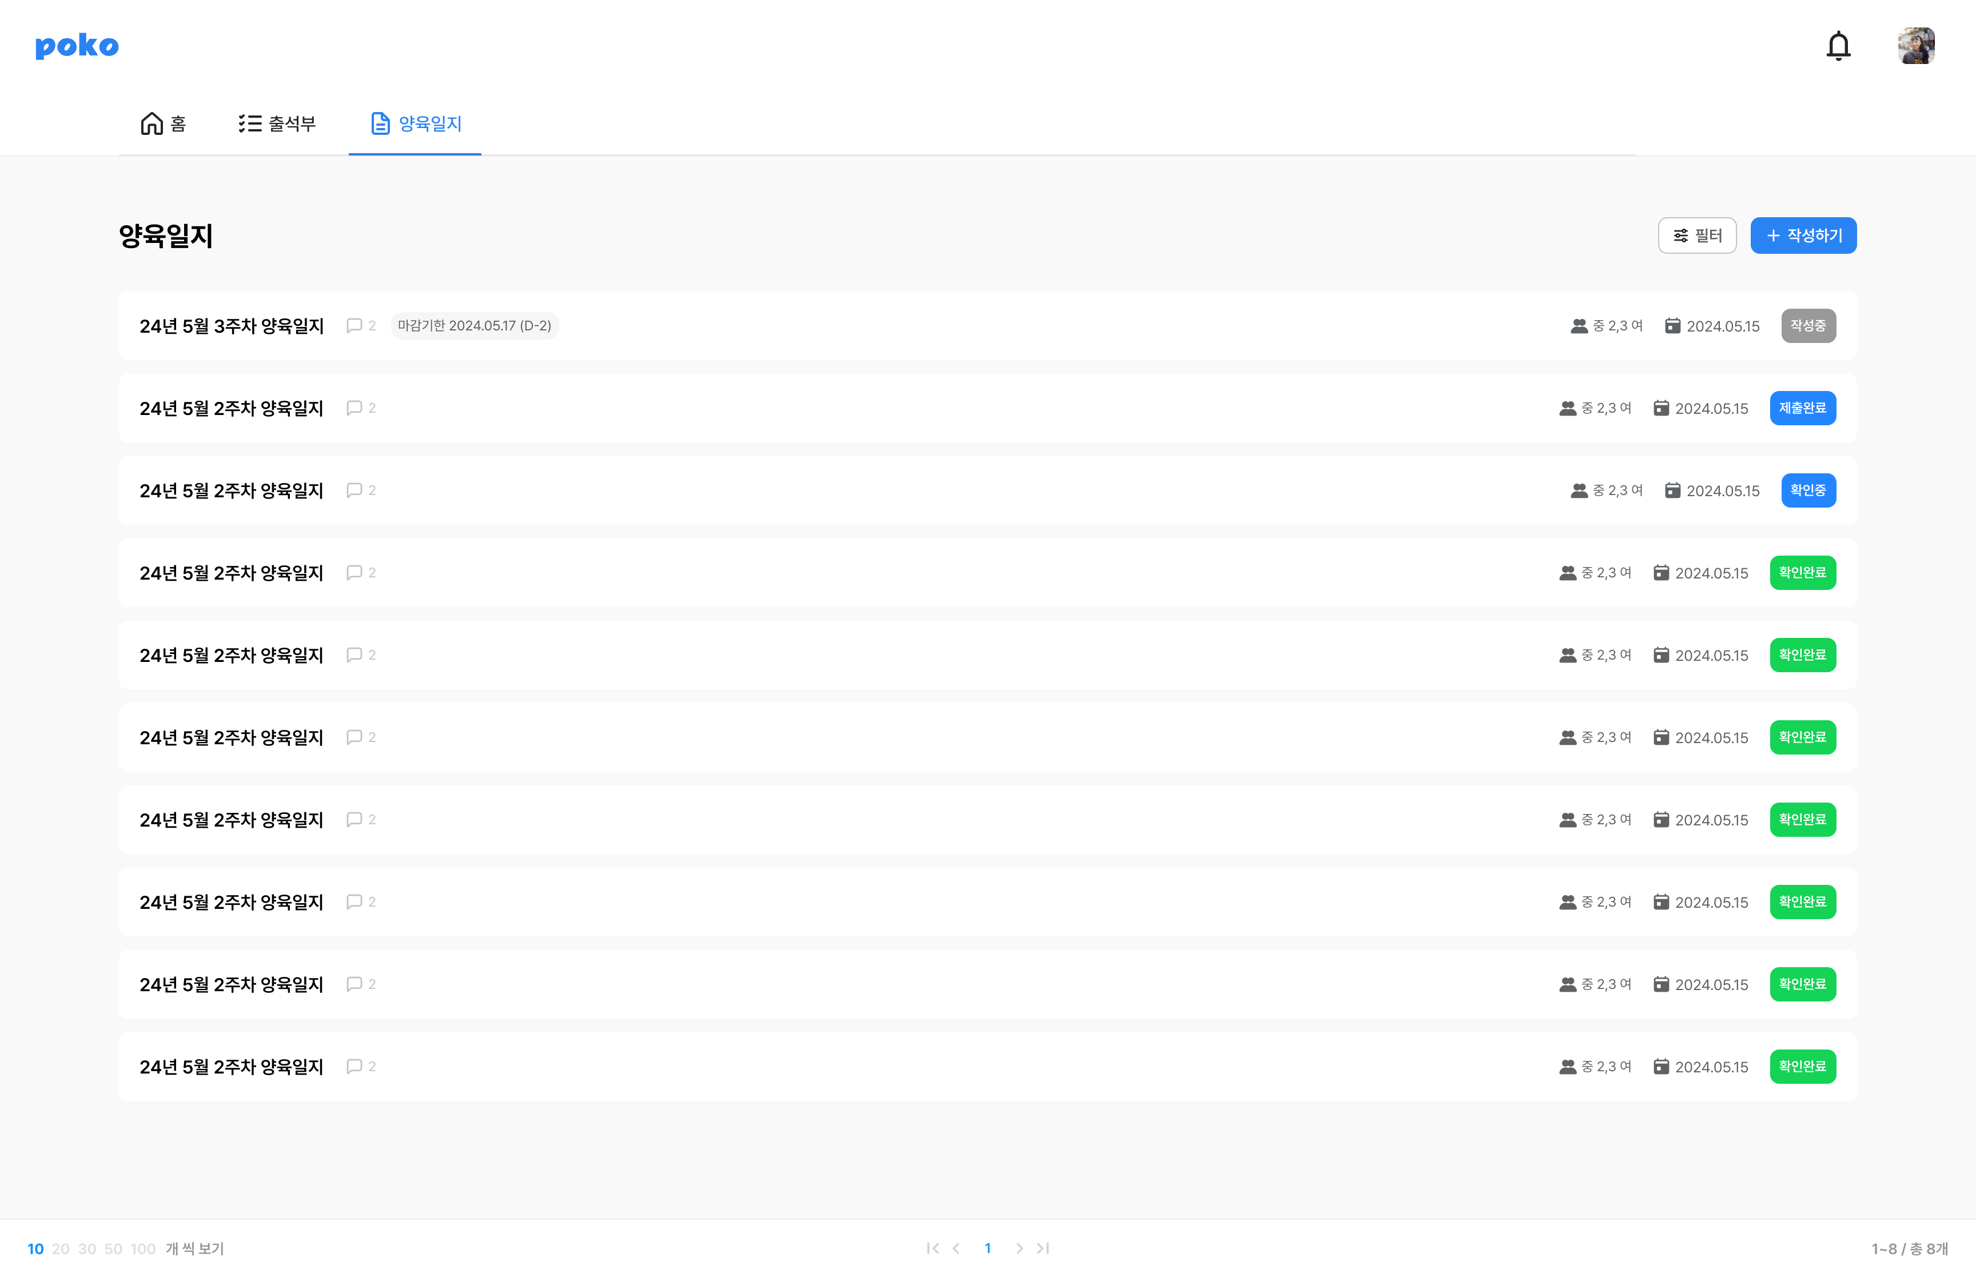Click the 확인중 status badge
This screenshot has width=1976, height=1277.
pos(1808,490)
